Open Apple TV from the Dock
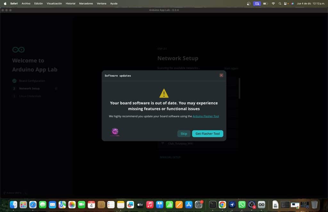This screenshot has width=328, height=212. [140, 205]
